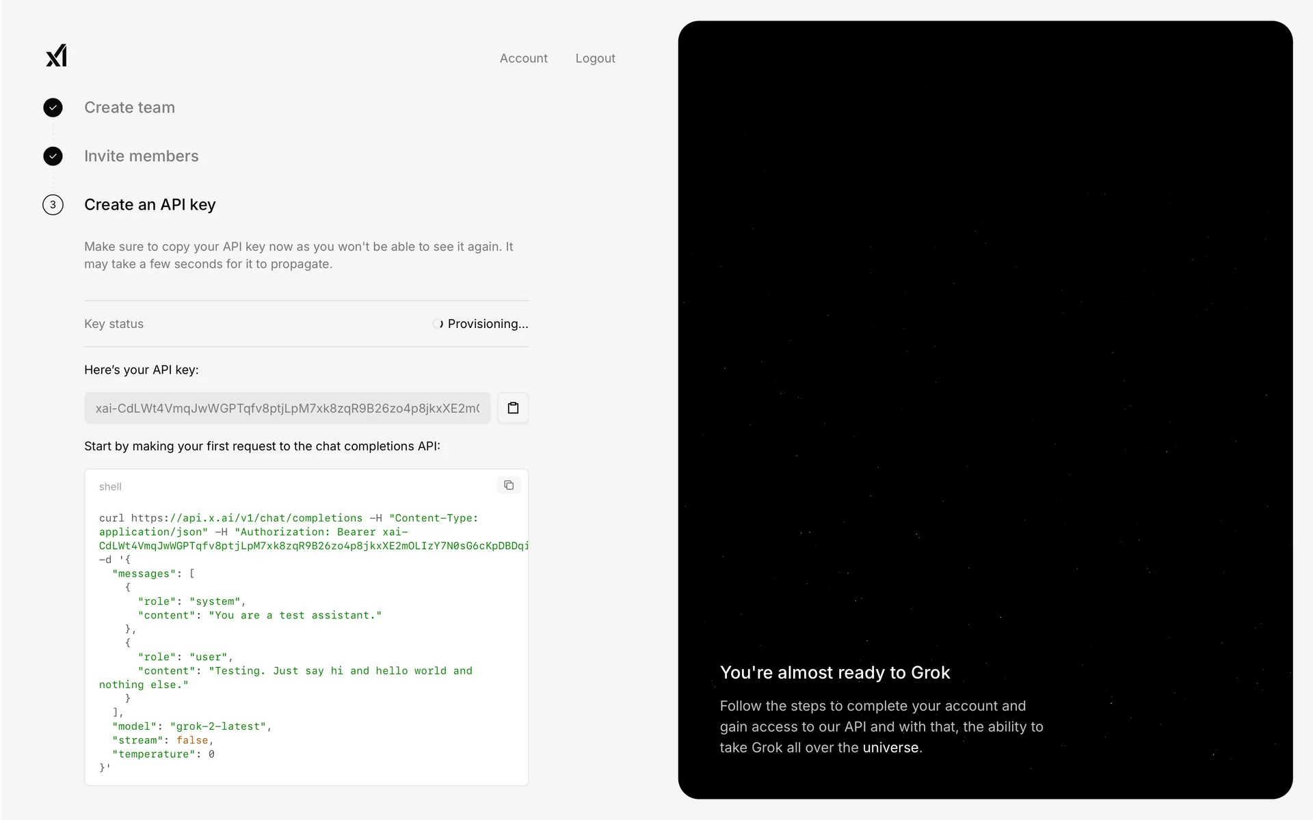Screen dimensions: 1313x820
Task: Select Create an API key step
Action: click(x=150, y=205)
